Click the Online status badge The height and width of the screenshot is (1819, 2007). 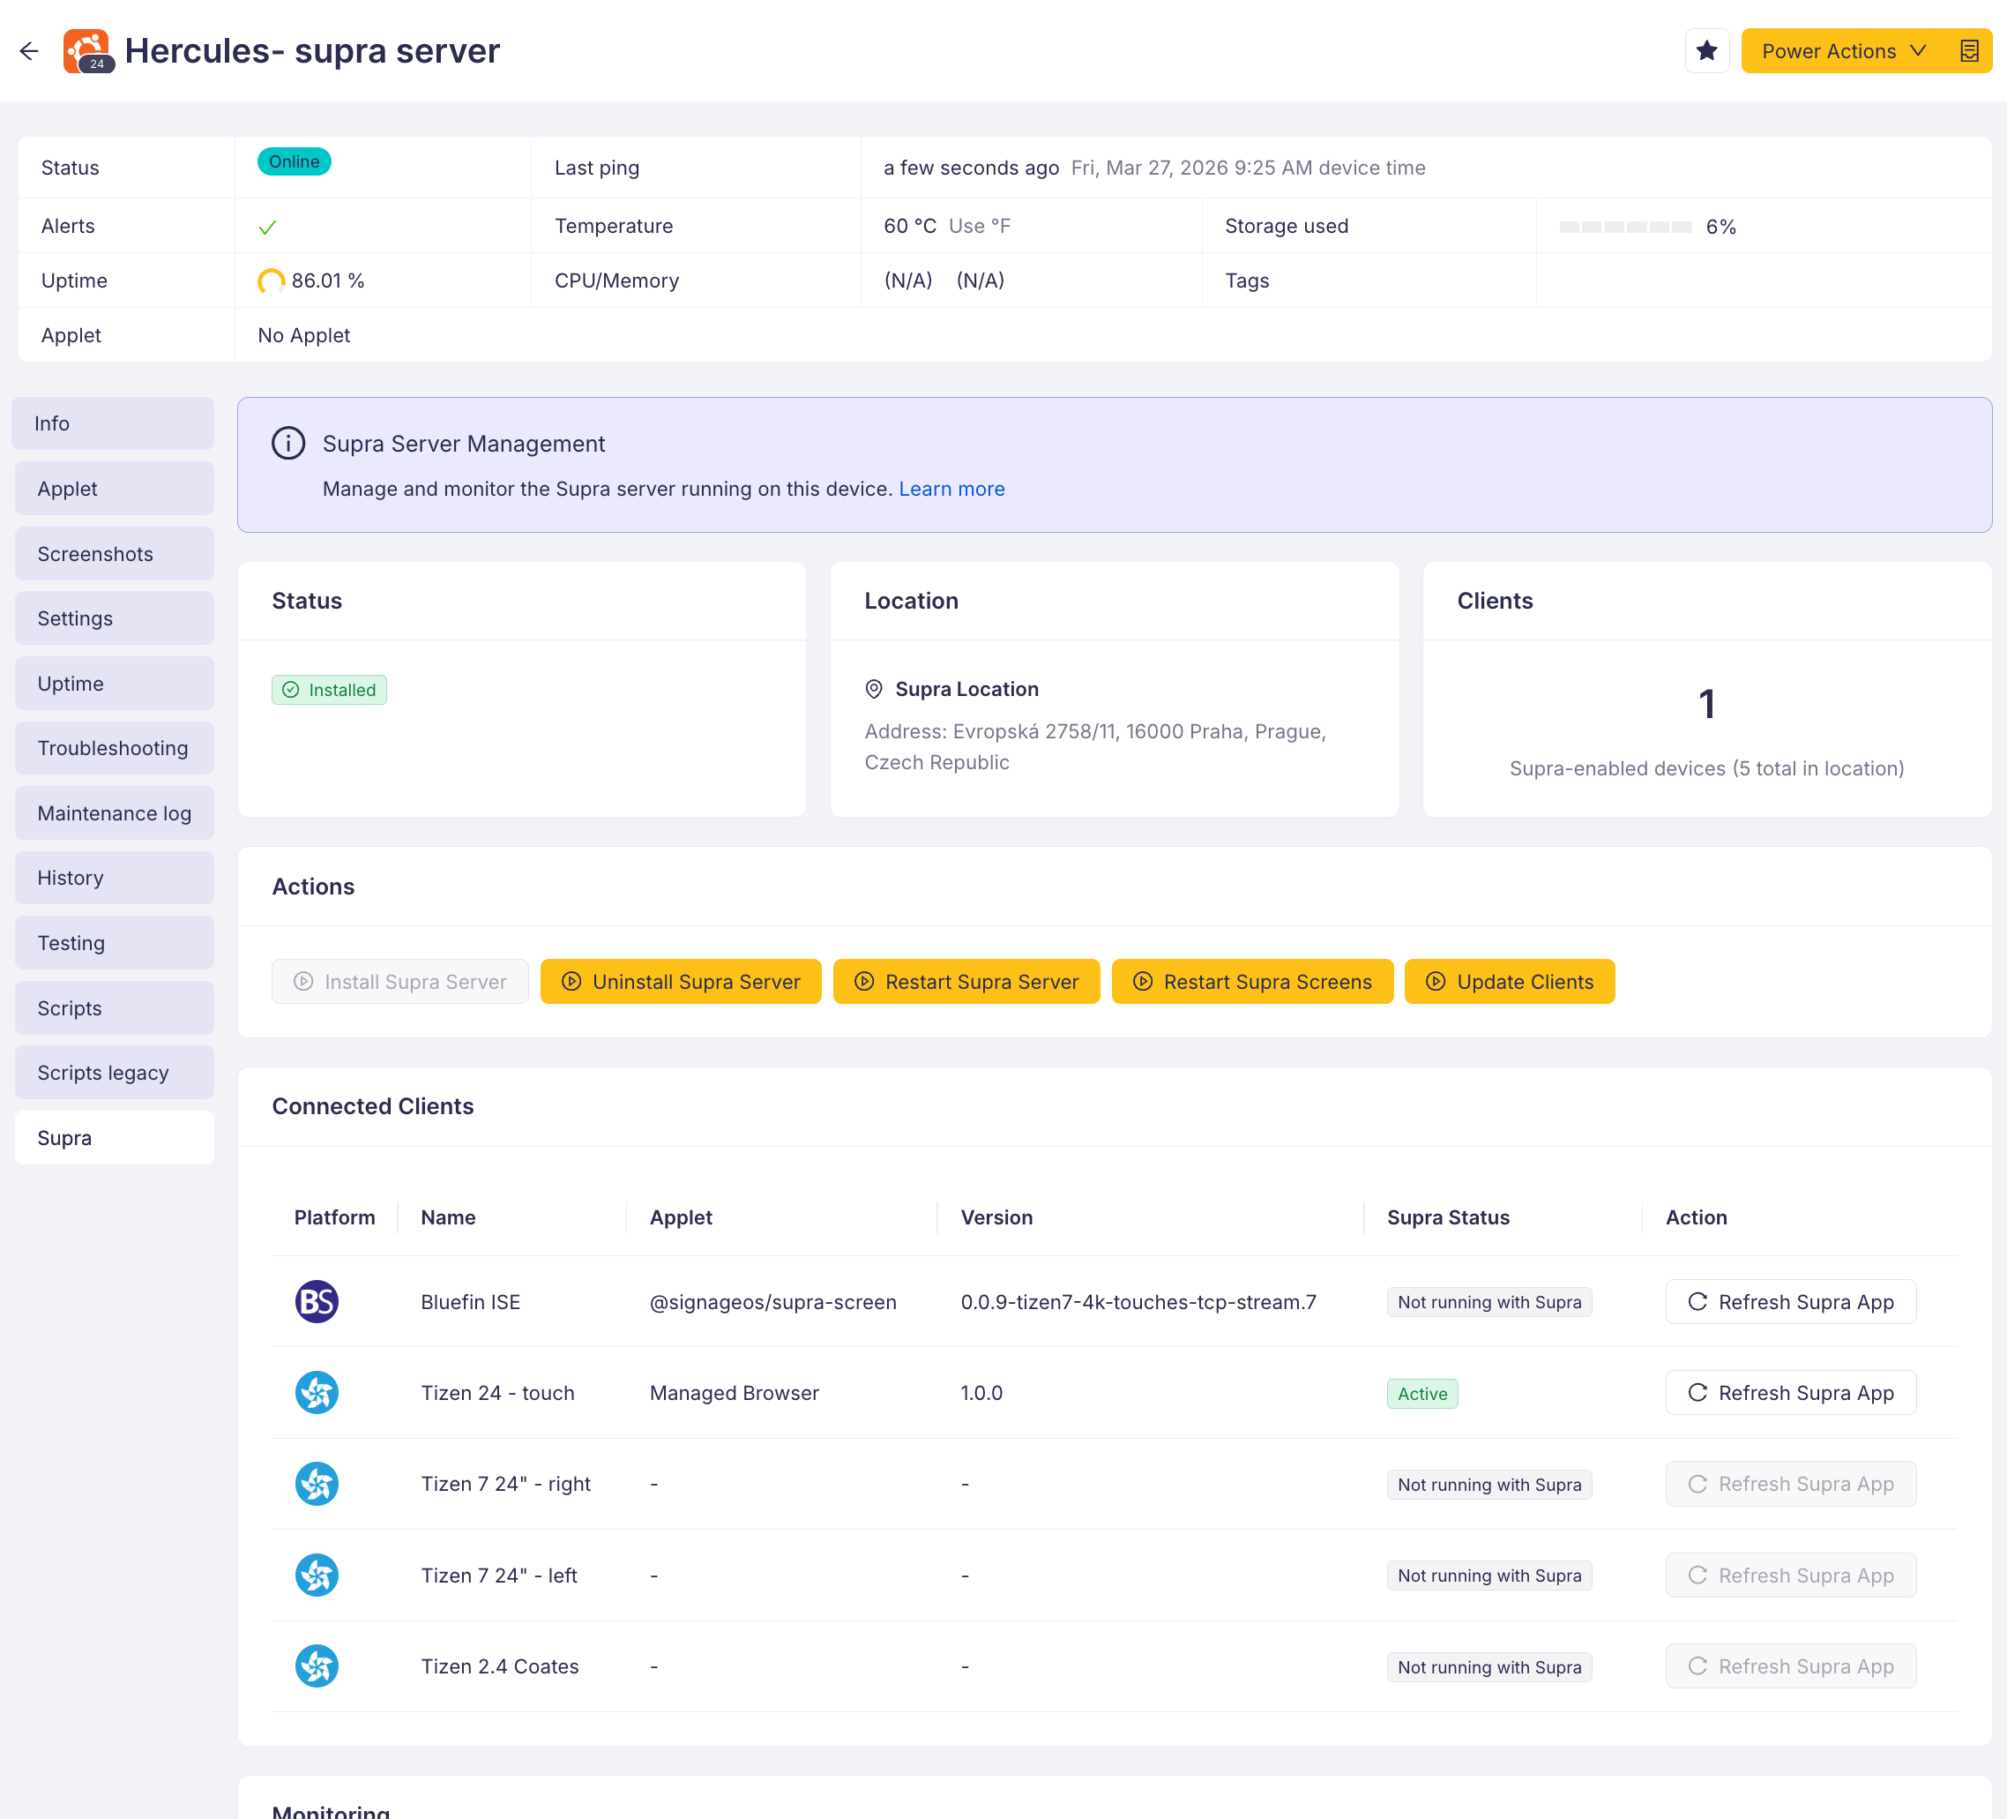tap(294, 162)
